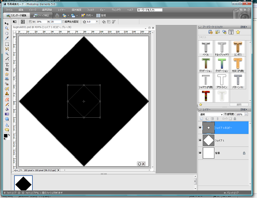Screen dimensions: 257x198
Task: Select the Eraser tool
Action: point(7,99)
